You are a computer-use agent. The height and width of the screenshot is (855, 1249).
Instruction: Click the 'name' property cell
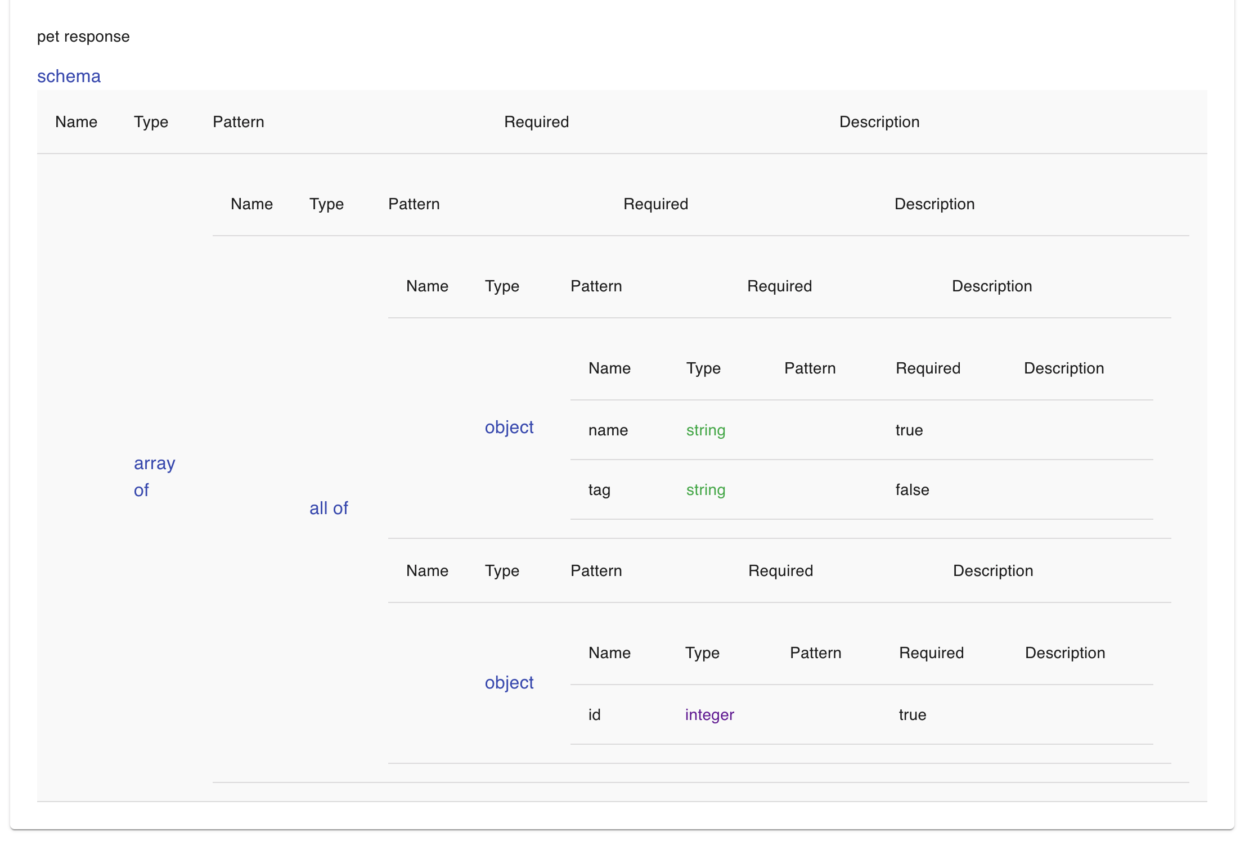coord(608,430)
